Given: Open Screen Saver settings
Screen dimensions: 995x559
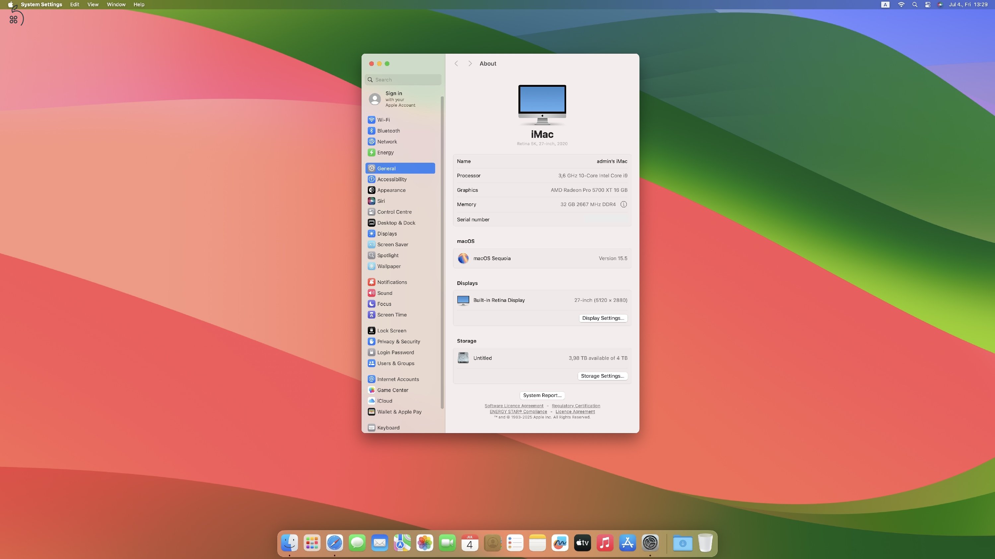Looking at the screenshot, I should pyautogui.click(x=400, y=245).
